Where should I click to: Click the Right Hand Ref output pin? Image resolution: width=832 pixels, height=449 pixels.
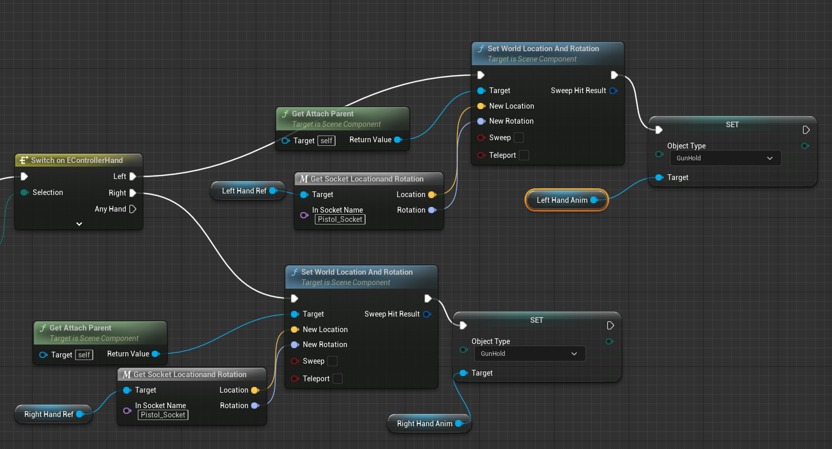point(80,414)
